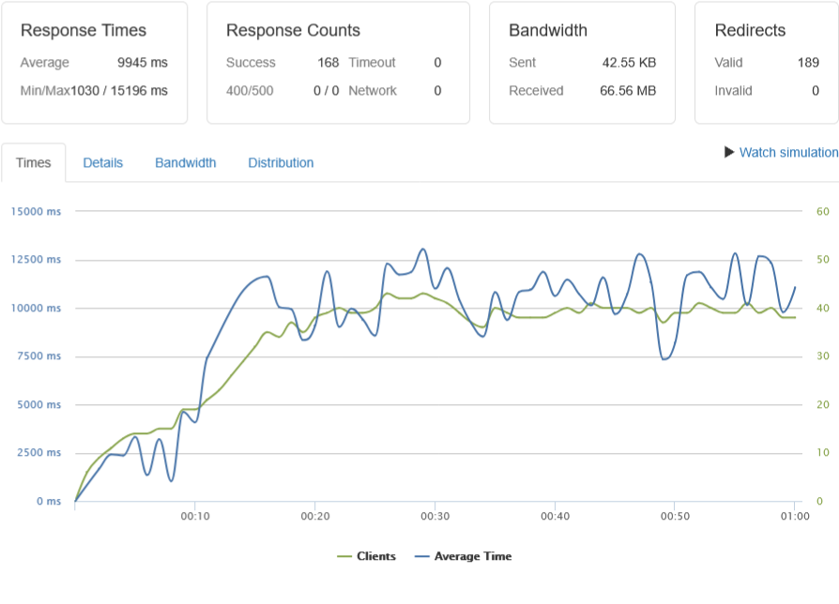Toggle the Clients series in legend
839x604 pixels.
pyautogui.click(x=375, y=556)
